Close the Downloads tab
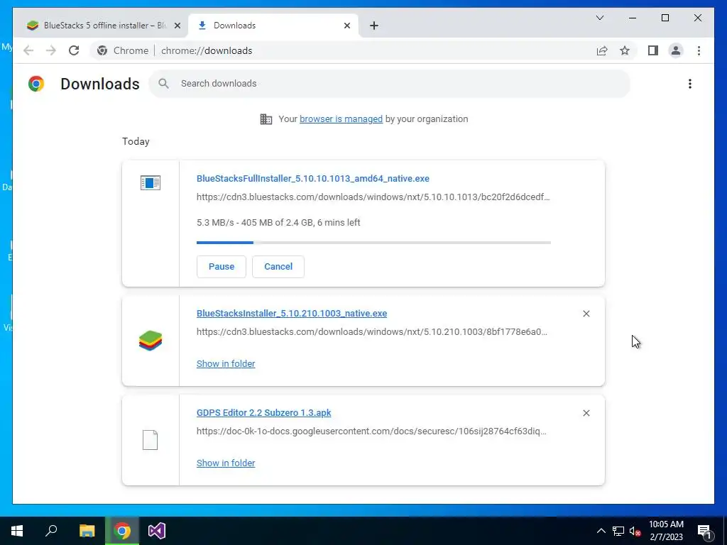This screenshot has width=727, height=545. tap(346, 26)
